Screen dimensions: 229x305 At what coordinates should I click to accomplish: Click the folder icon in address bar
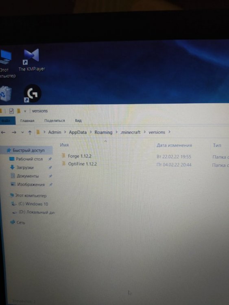[38, 132]
